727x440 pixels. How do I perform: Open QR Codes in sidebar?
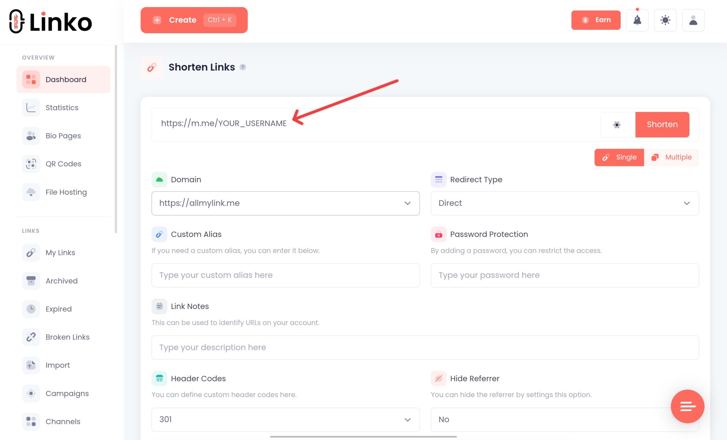[64, 164]
